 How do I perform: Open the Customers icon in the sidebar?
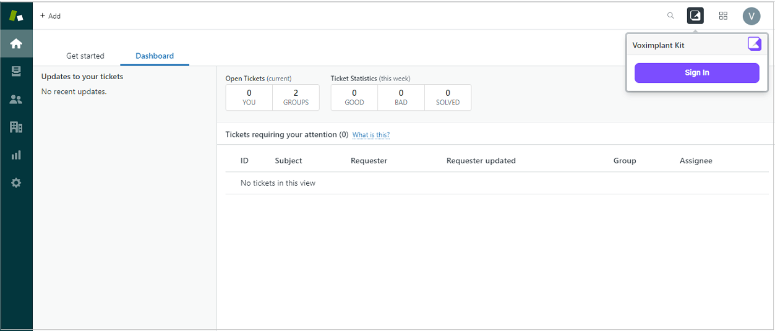tap(16, 99)
